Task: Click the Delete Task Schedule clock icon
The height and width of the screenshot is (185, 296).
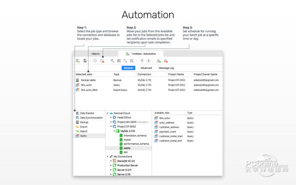Action: click(102, 61)
